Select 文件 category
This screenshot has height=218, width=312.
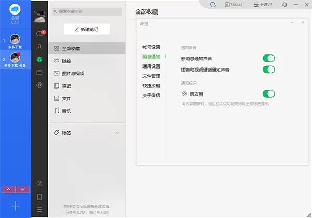[87, 98]
